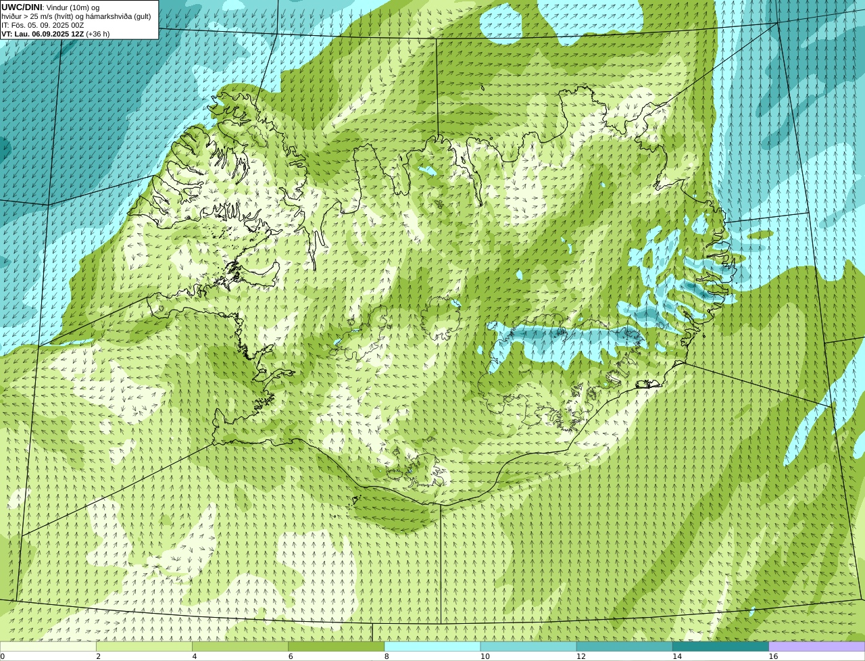Click the legend label '16'
Viewport: 865px width, 661px height.
point(773,656)
